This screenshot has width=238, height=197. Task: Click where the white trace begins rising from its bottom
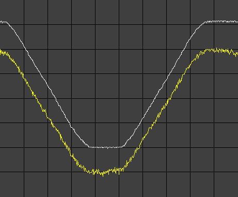(x=123, y=147)
